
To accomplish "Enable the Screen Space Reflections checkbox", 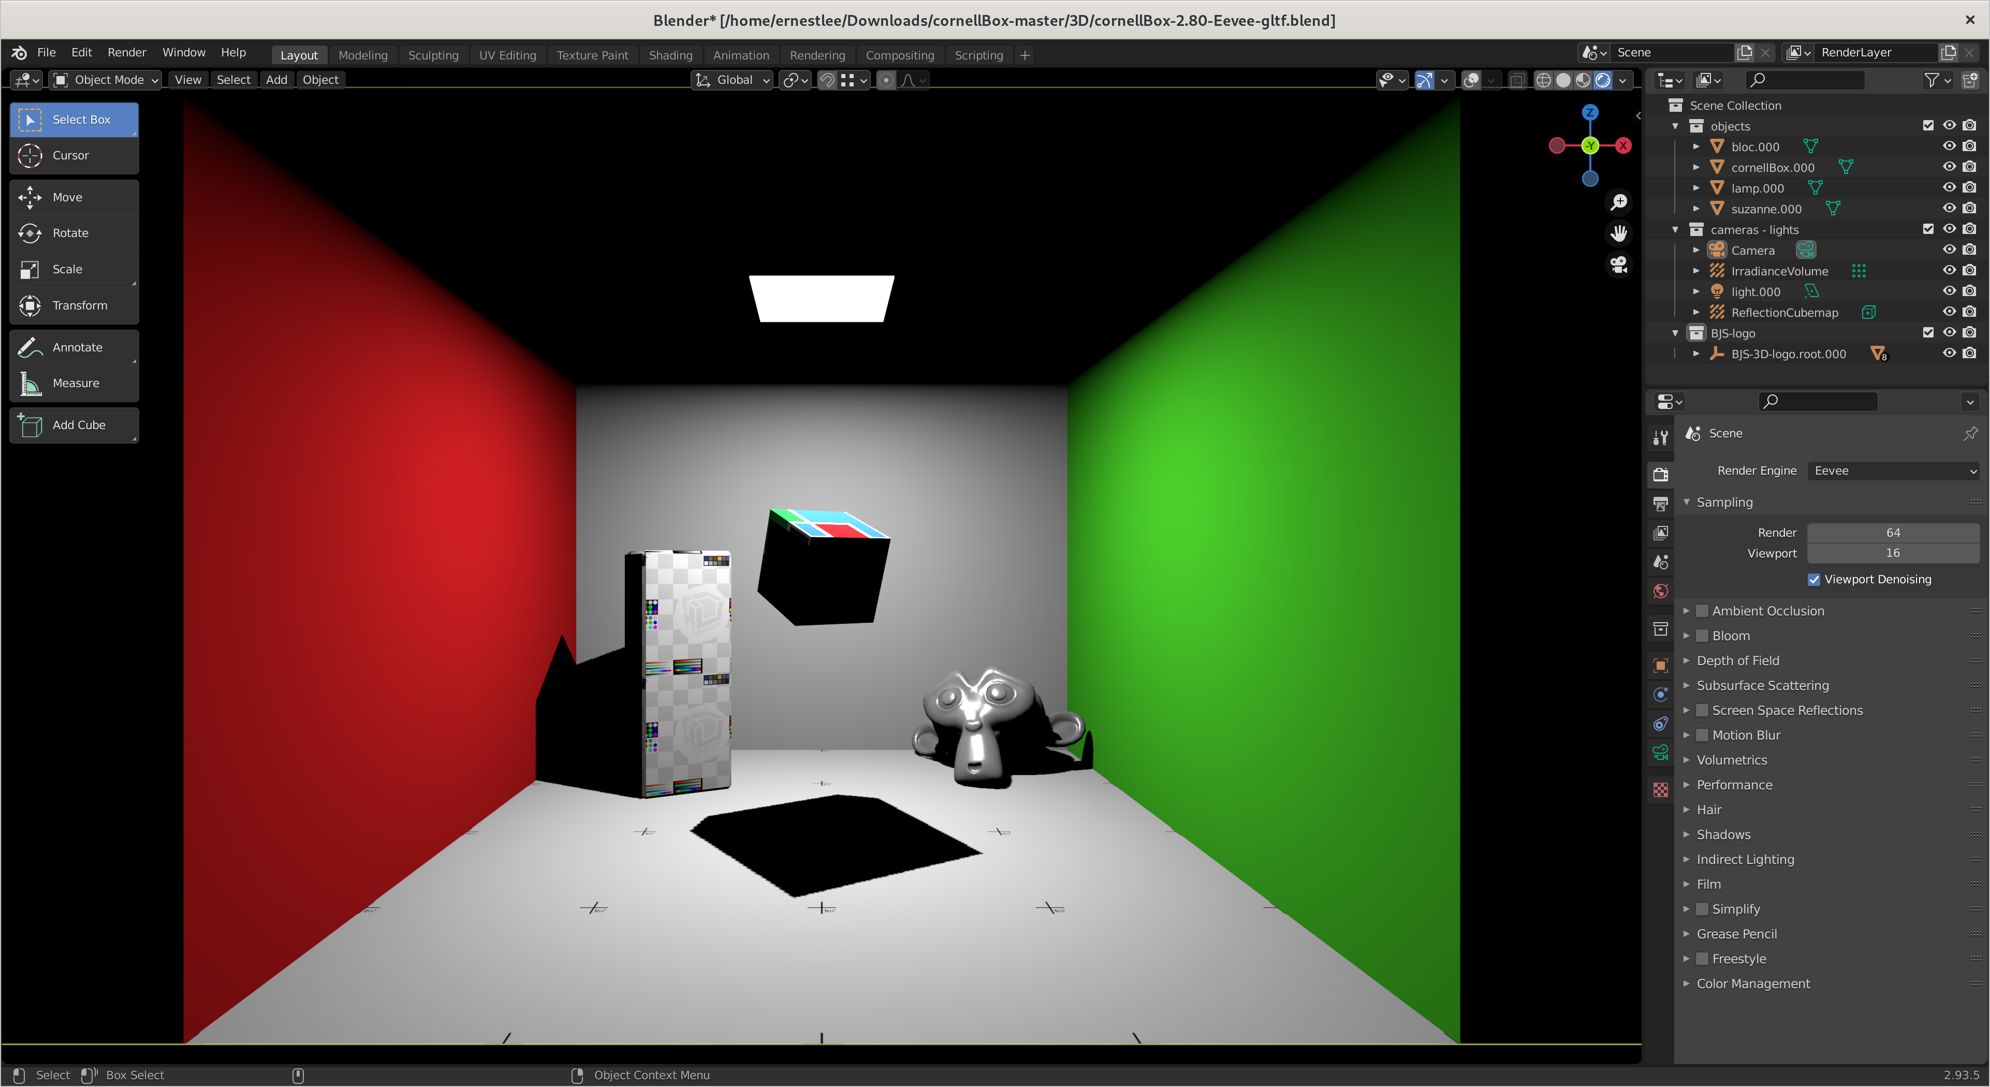I will point(1703,710).
